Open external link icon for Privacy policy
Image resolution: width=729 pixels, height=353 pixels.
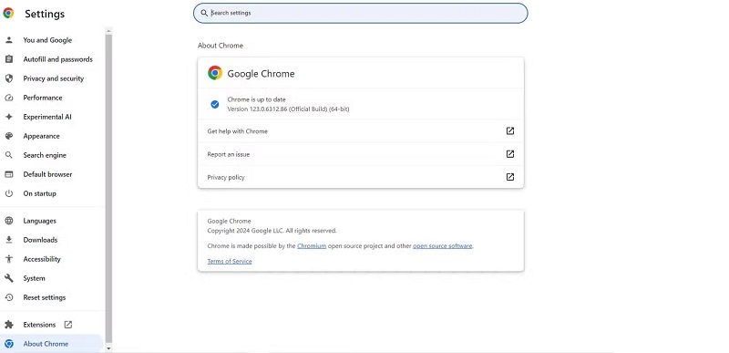tap(510, 177)
